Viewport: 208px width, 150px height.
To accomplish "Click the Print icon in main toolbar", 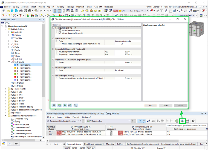I will [x=30, y=11].
